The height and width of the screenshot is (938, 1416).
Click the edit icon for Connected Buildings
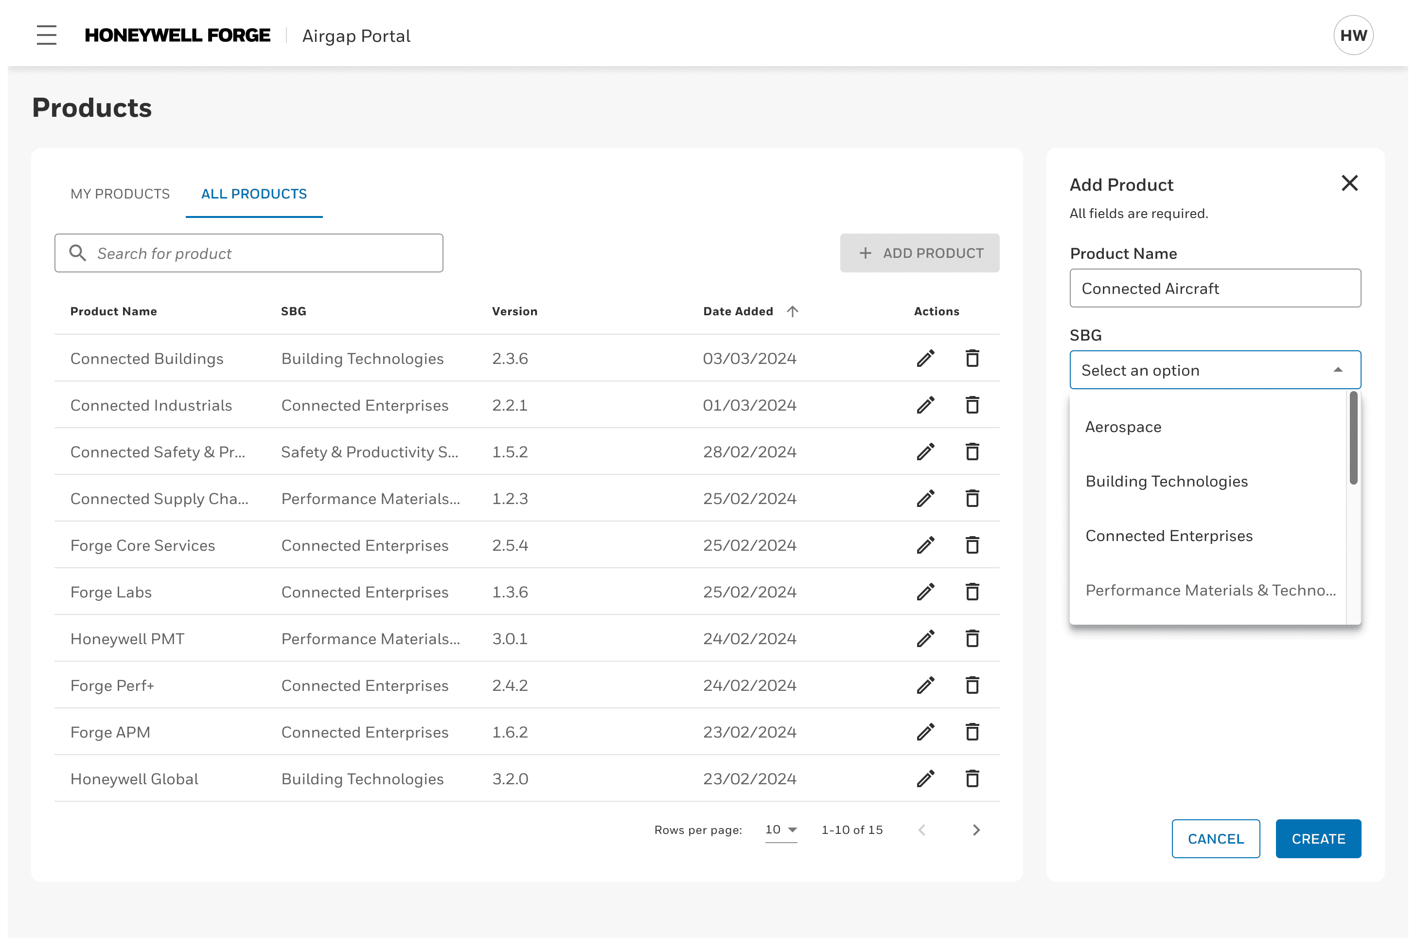(925, 358)
